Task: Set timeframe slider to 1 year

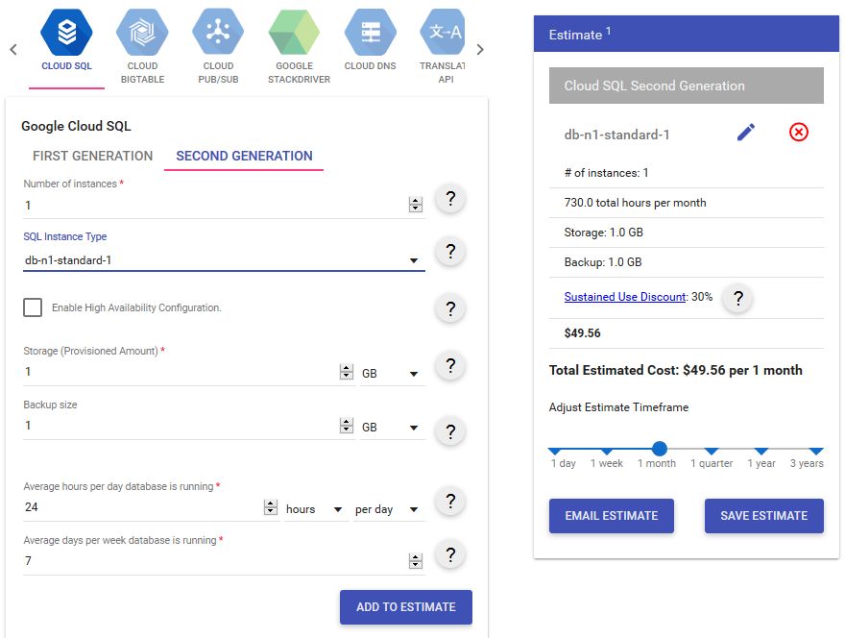Action: 760,451
